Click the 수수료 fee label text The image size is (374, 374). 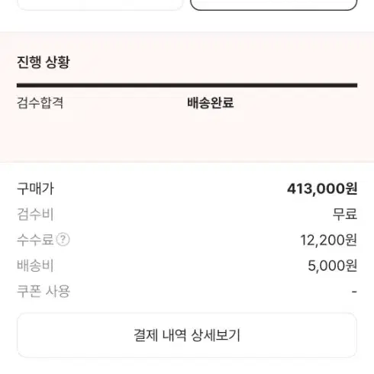(35, 240)
